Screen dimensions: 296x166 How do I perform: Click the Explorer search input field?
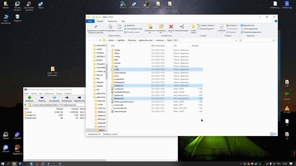coord(260,40)
